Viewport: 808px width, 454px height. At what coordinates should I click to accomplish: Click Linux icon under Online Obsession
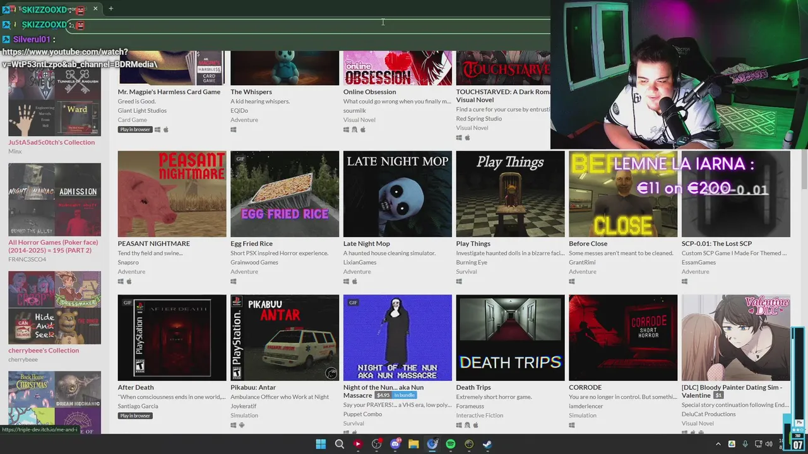coord(354,130)
